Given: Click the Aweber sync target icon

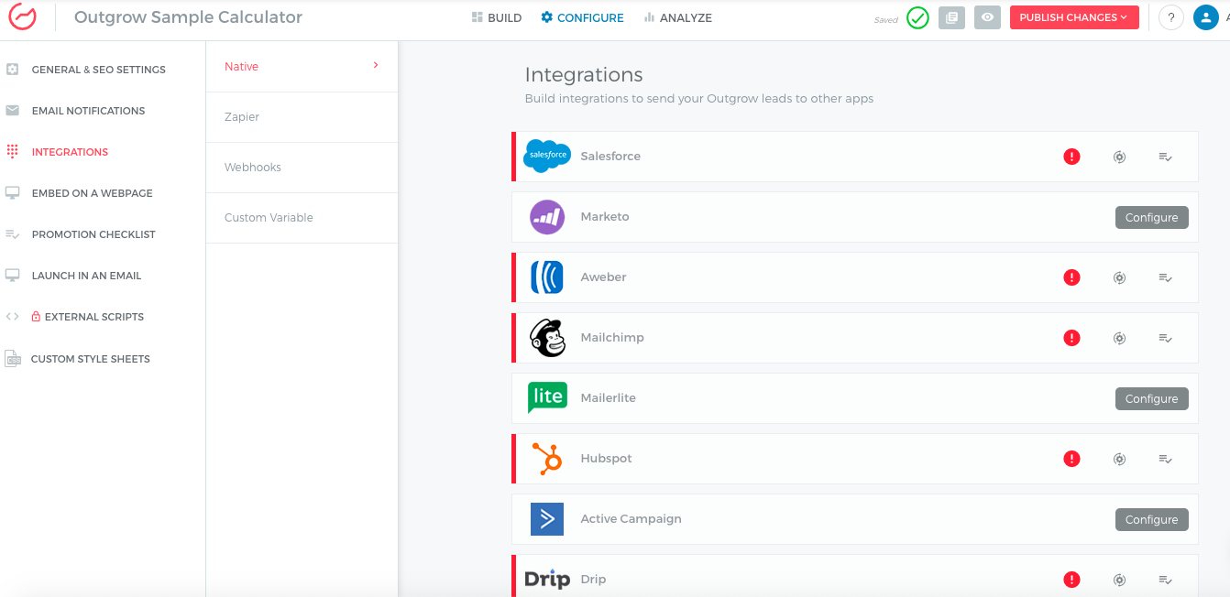Looking at the screenshot, I should point(1119,277).
